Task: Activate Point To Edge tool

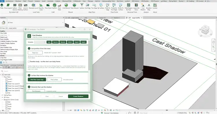Action: pos(108,7)
